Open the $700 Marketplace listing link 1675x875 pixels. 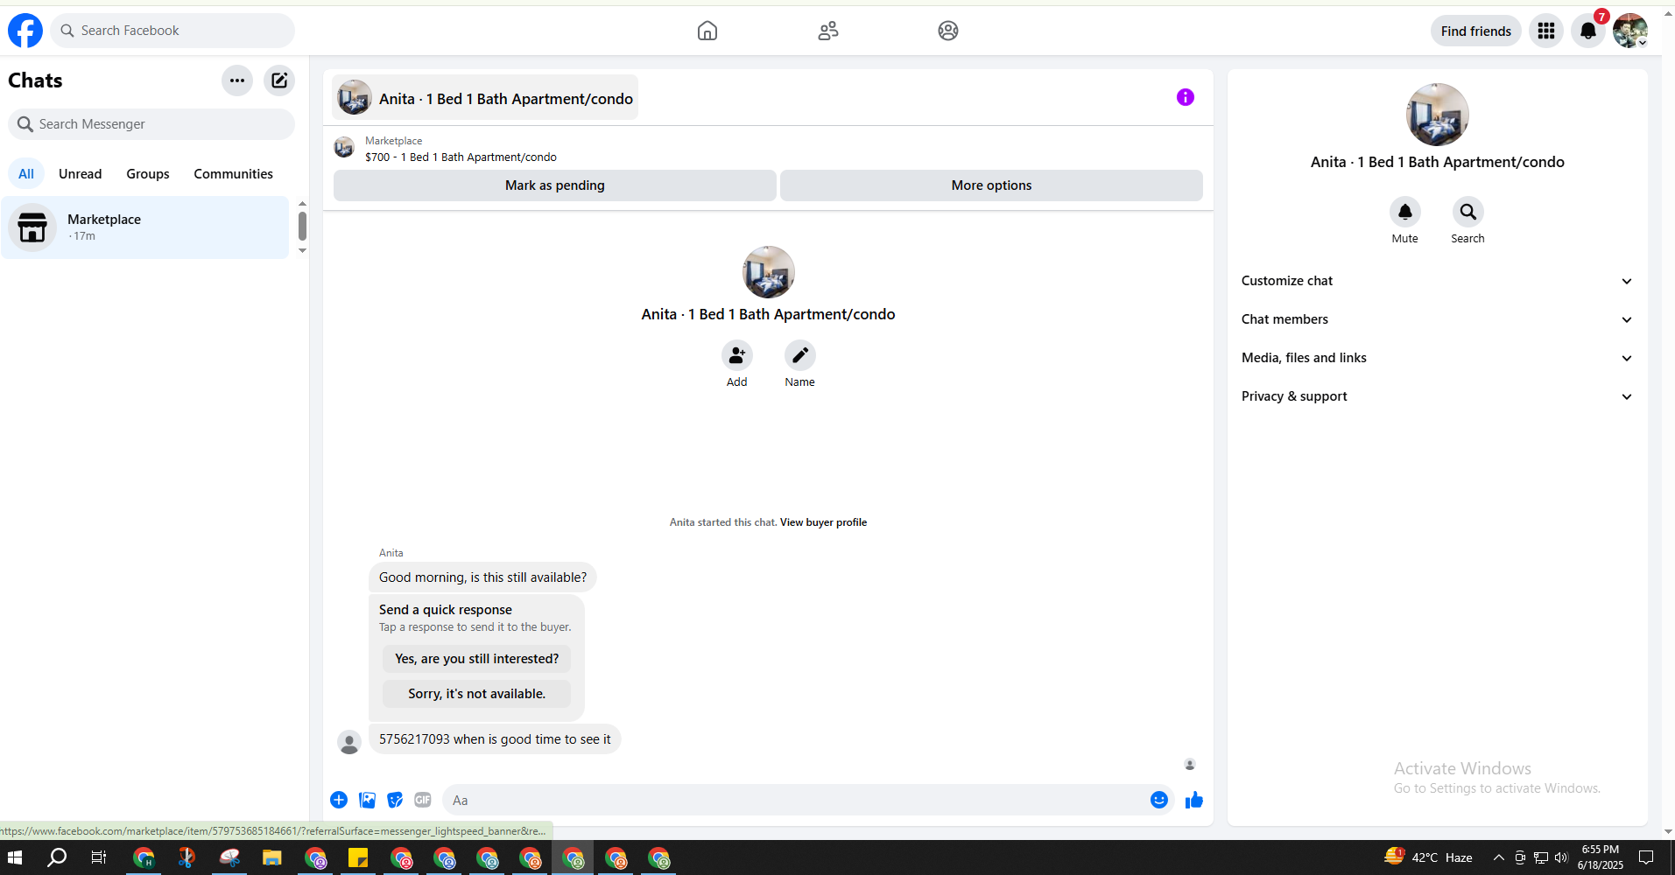tap(461, 157)
